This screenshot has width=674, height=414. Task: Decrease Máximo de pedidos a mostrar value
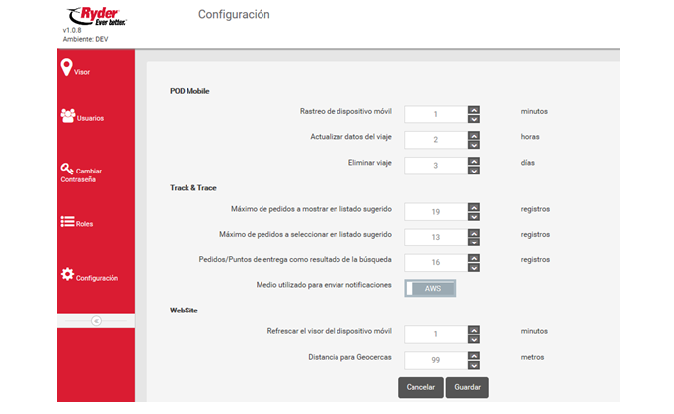point(474,216)
